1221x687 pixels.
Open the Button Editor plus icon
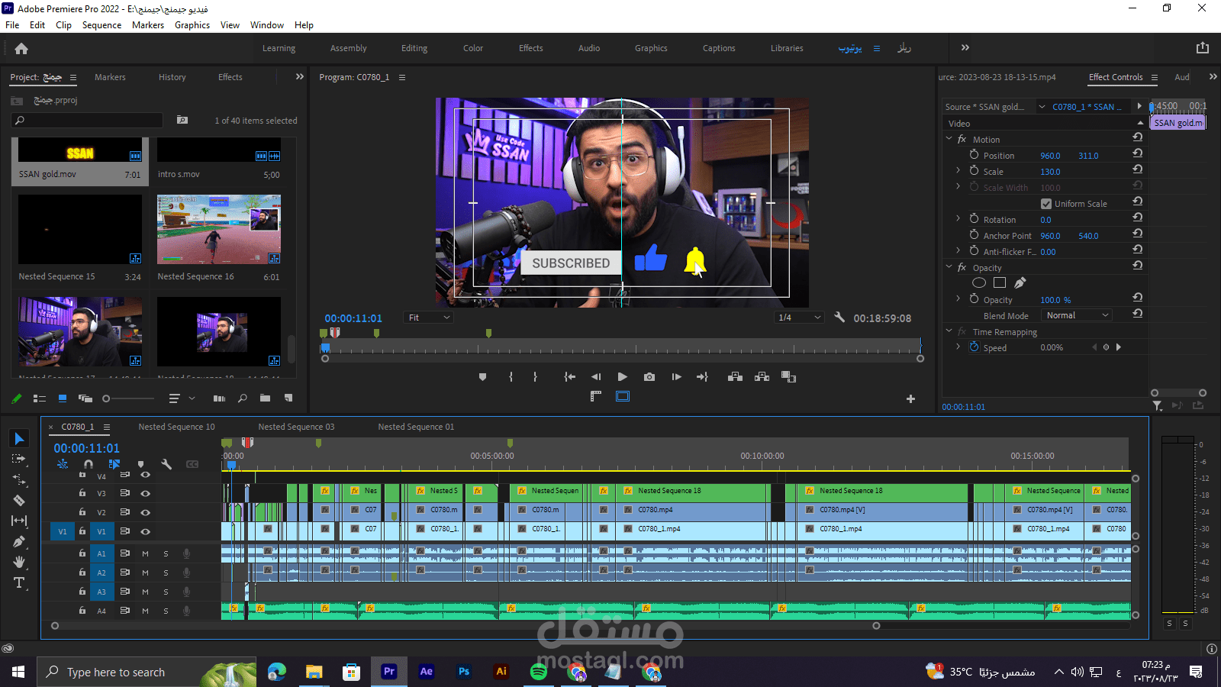coord(910,398)
